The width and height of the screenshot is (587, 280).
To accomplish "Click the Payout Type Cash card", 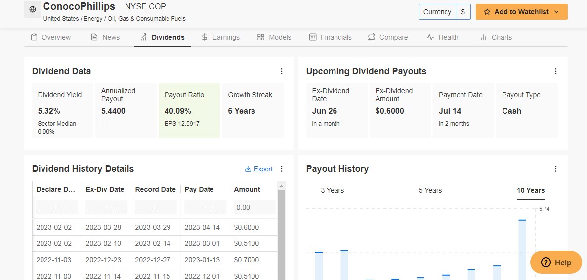I will coord(527,111).
